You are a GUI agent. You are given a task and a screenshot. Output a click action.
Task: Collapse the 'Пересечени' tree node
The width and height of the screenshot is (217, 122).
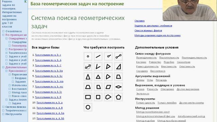point(10,75)
